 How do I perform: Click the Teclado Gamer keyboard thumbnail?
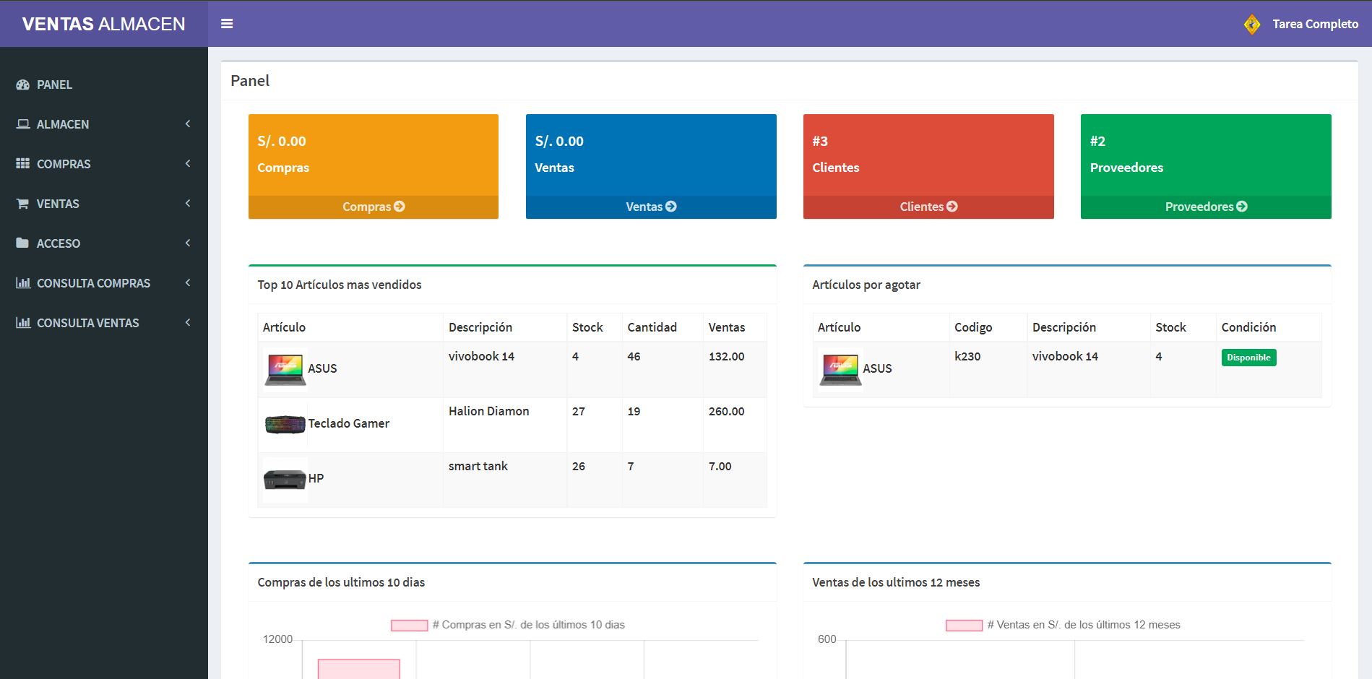pyautogui.click(x=285, y=424)
